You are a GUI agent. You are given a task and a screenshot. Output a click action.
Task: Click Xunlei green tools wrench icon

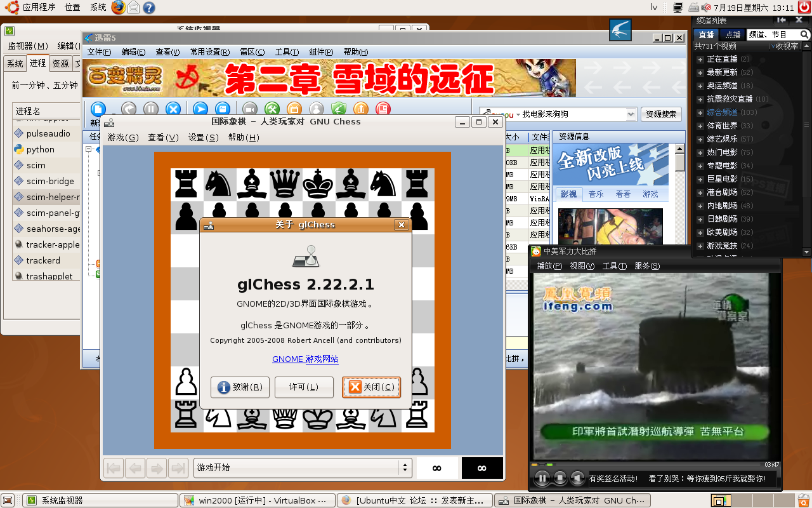coord(272,109)
